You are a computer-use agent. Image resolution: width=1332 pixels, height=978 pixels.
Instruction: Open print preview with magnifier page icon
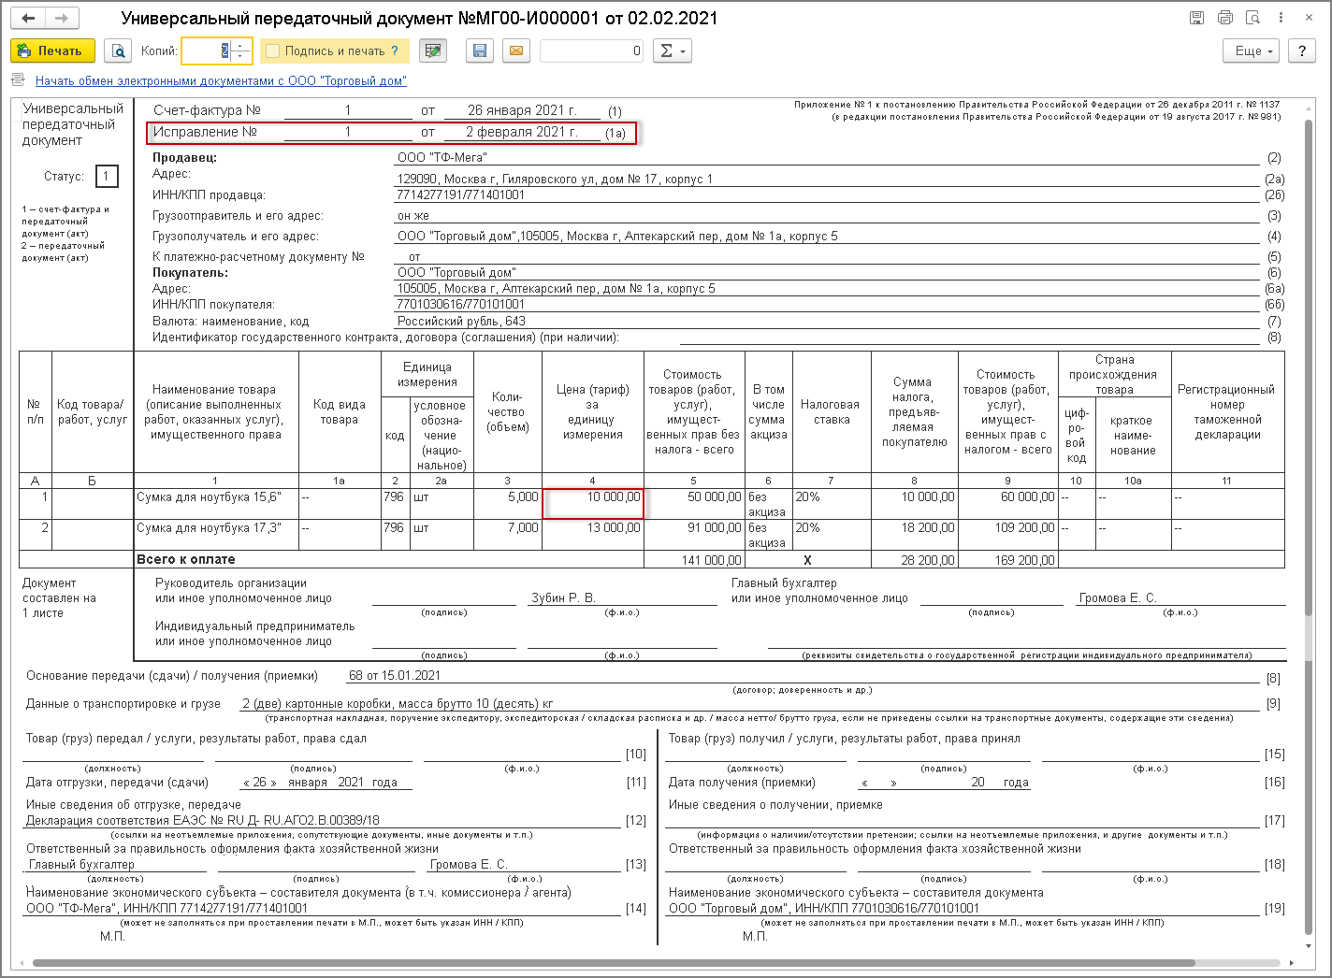click(x=118, y=50)
